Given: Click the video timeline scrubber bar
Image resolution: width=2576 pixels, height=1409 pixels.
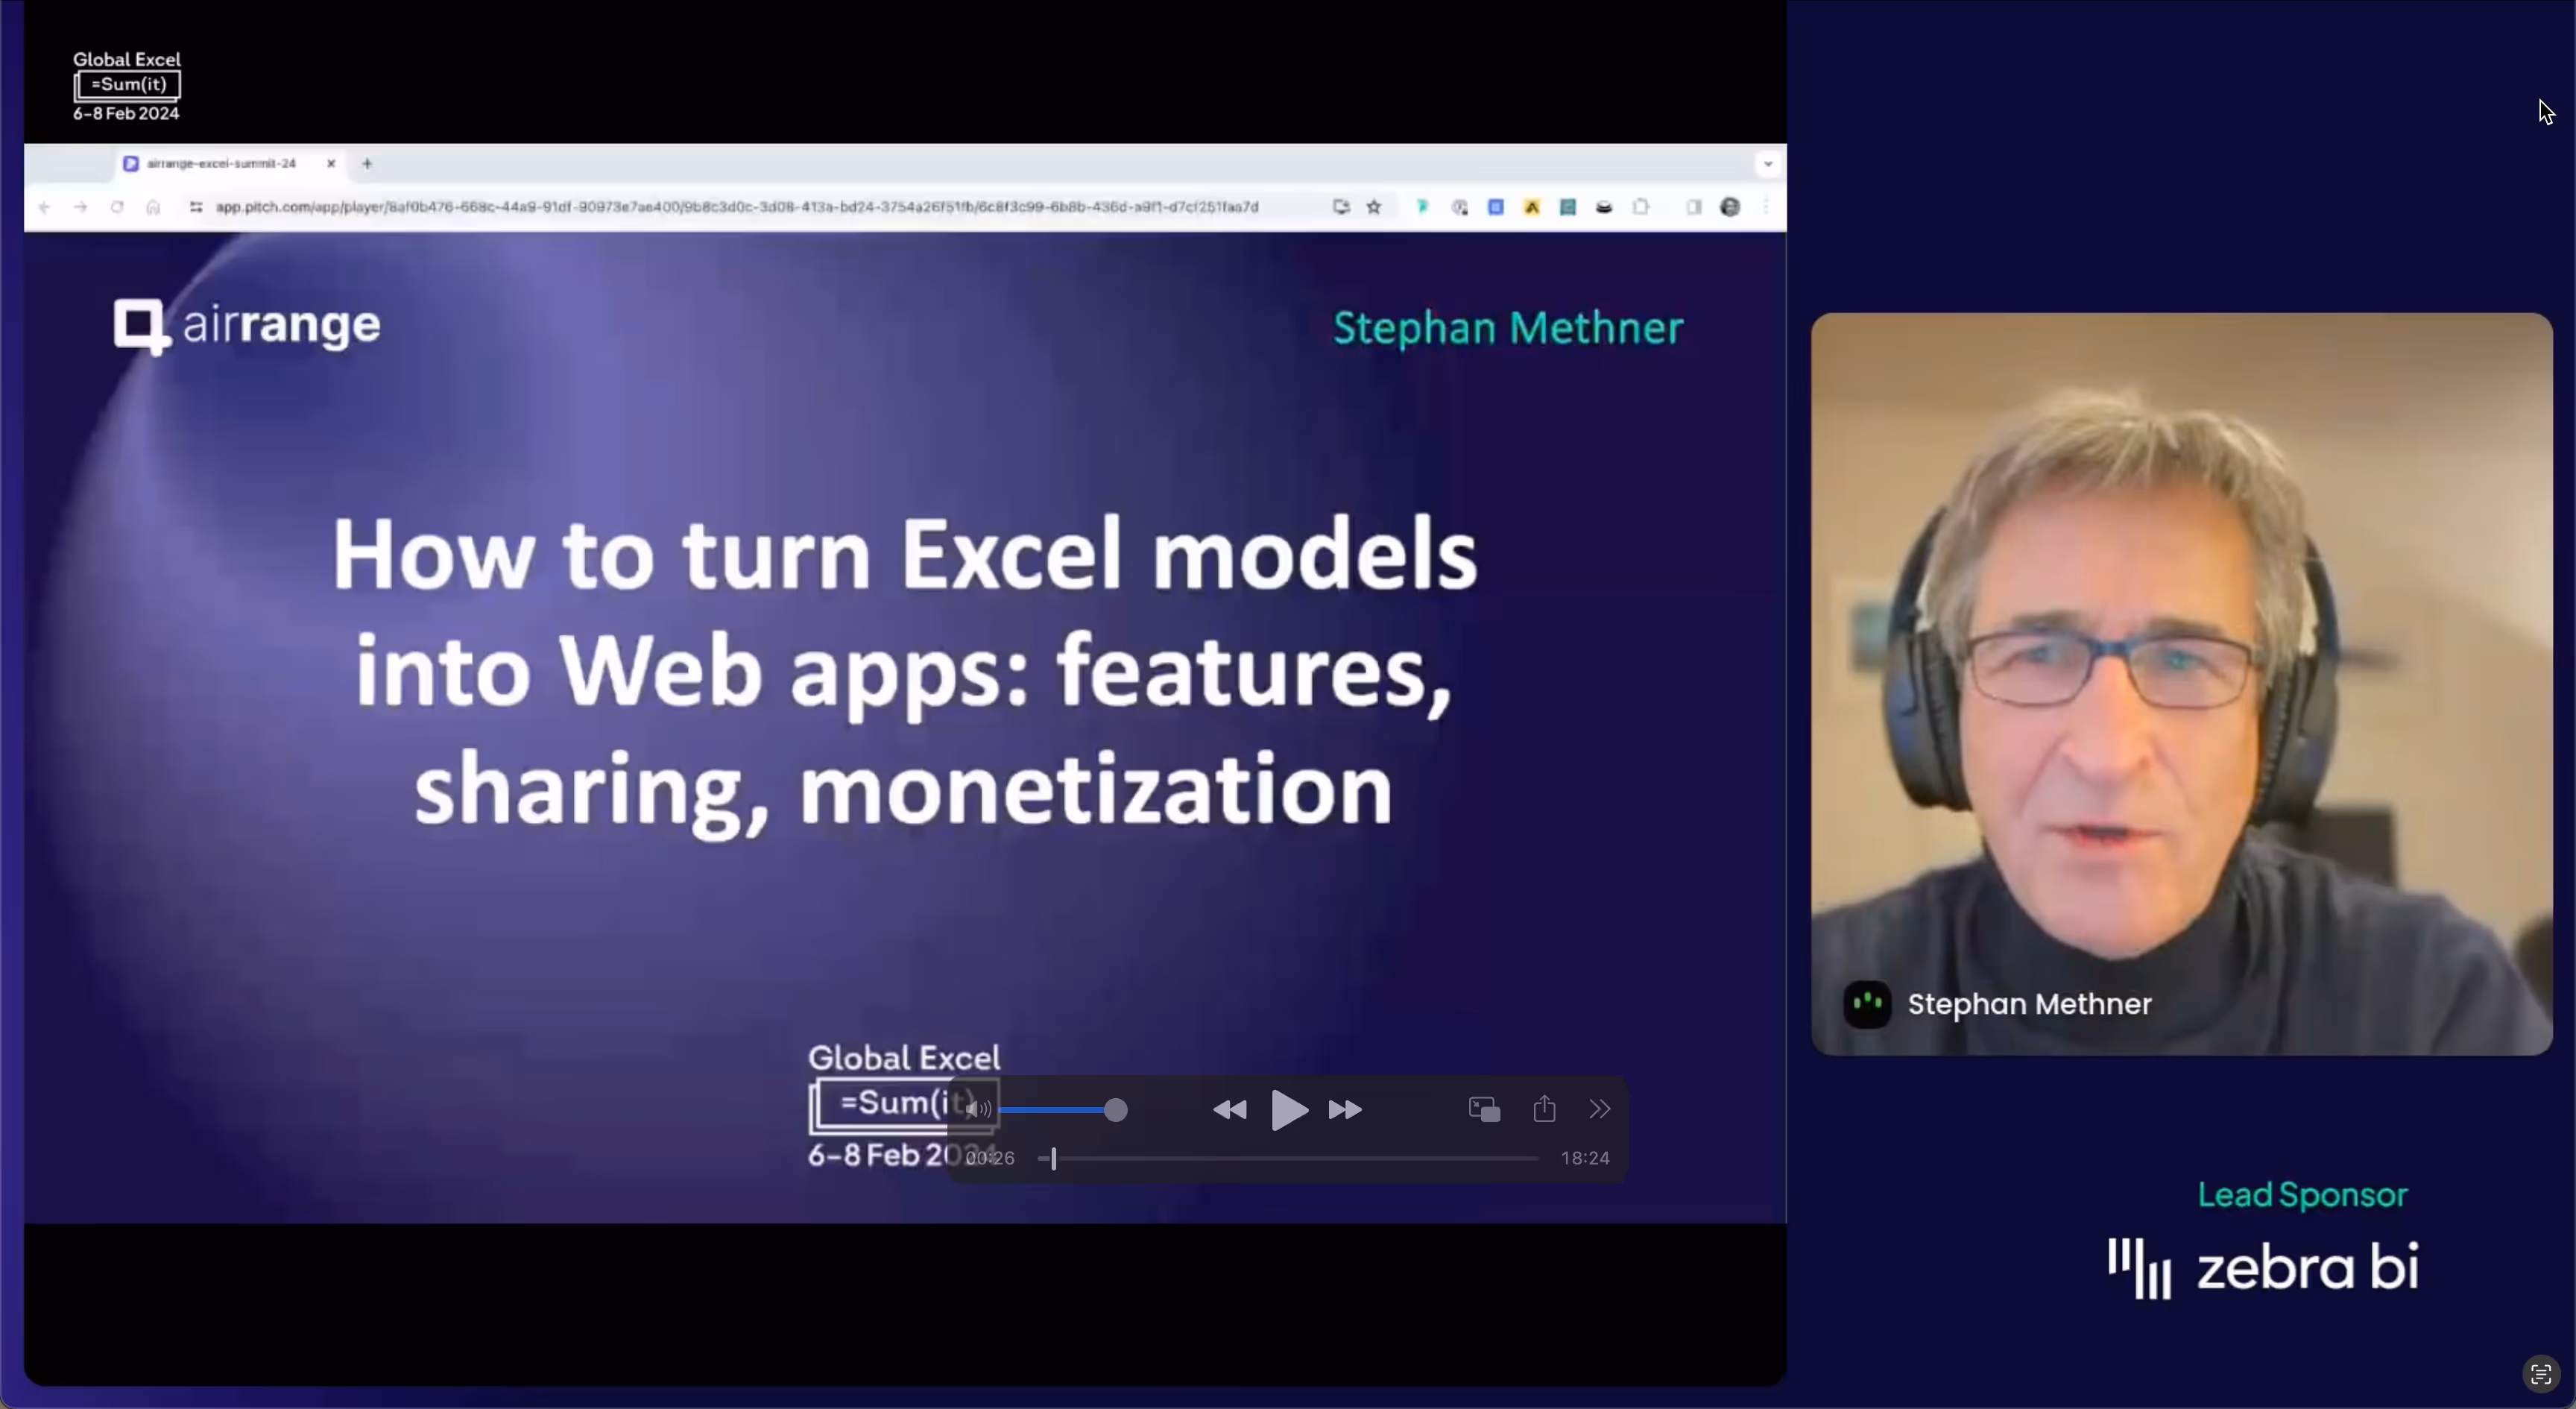Looking at the screenshot, I should [x=1290, y=1158].
